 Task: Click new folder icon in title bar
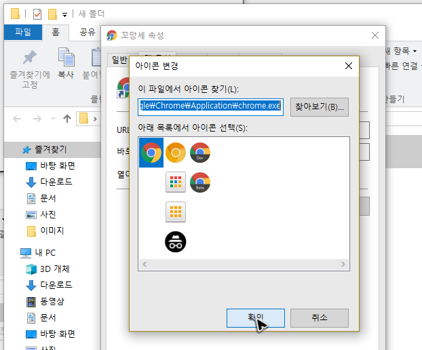pos(52,14)
